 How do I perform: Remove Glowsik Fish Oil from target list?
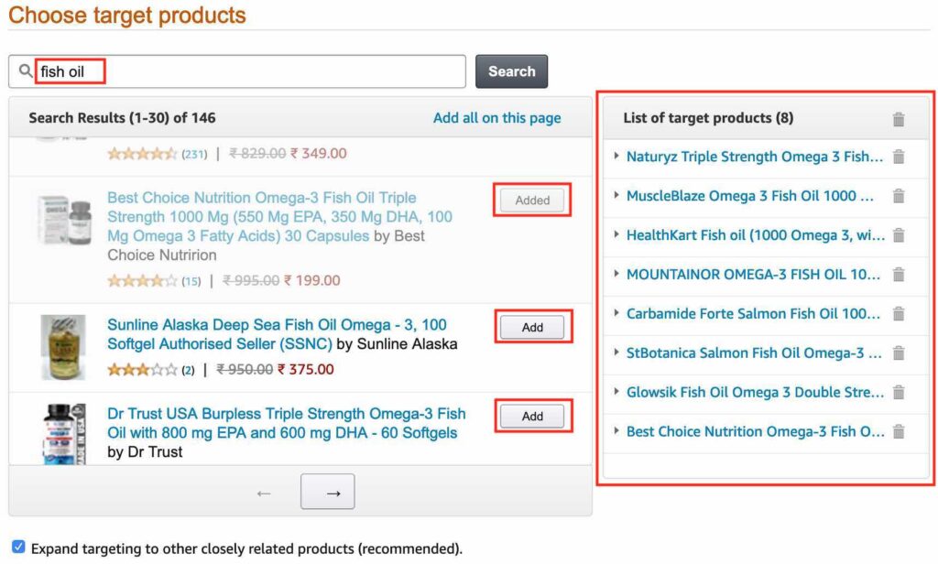(899, 392)
